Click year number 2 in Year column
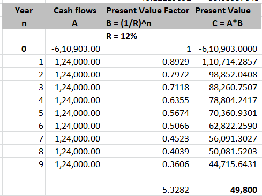The image size is (262, 196). point(24,74)
